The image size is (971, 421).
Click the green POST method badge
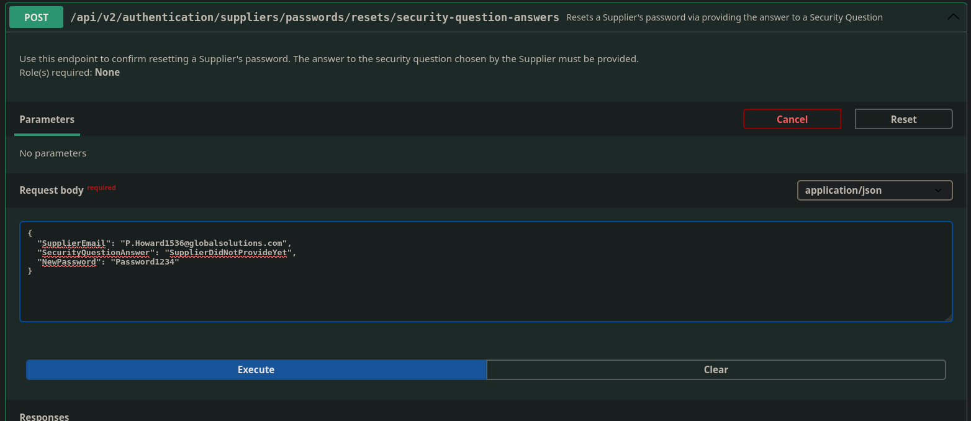point(36,17)
